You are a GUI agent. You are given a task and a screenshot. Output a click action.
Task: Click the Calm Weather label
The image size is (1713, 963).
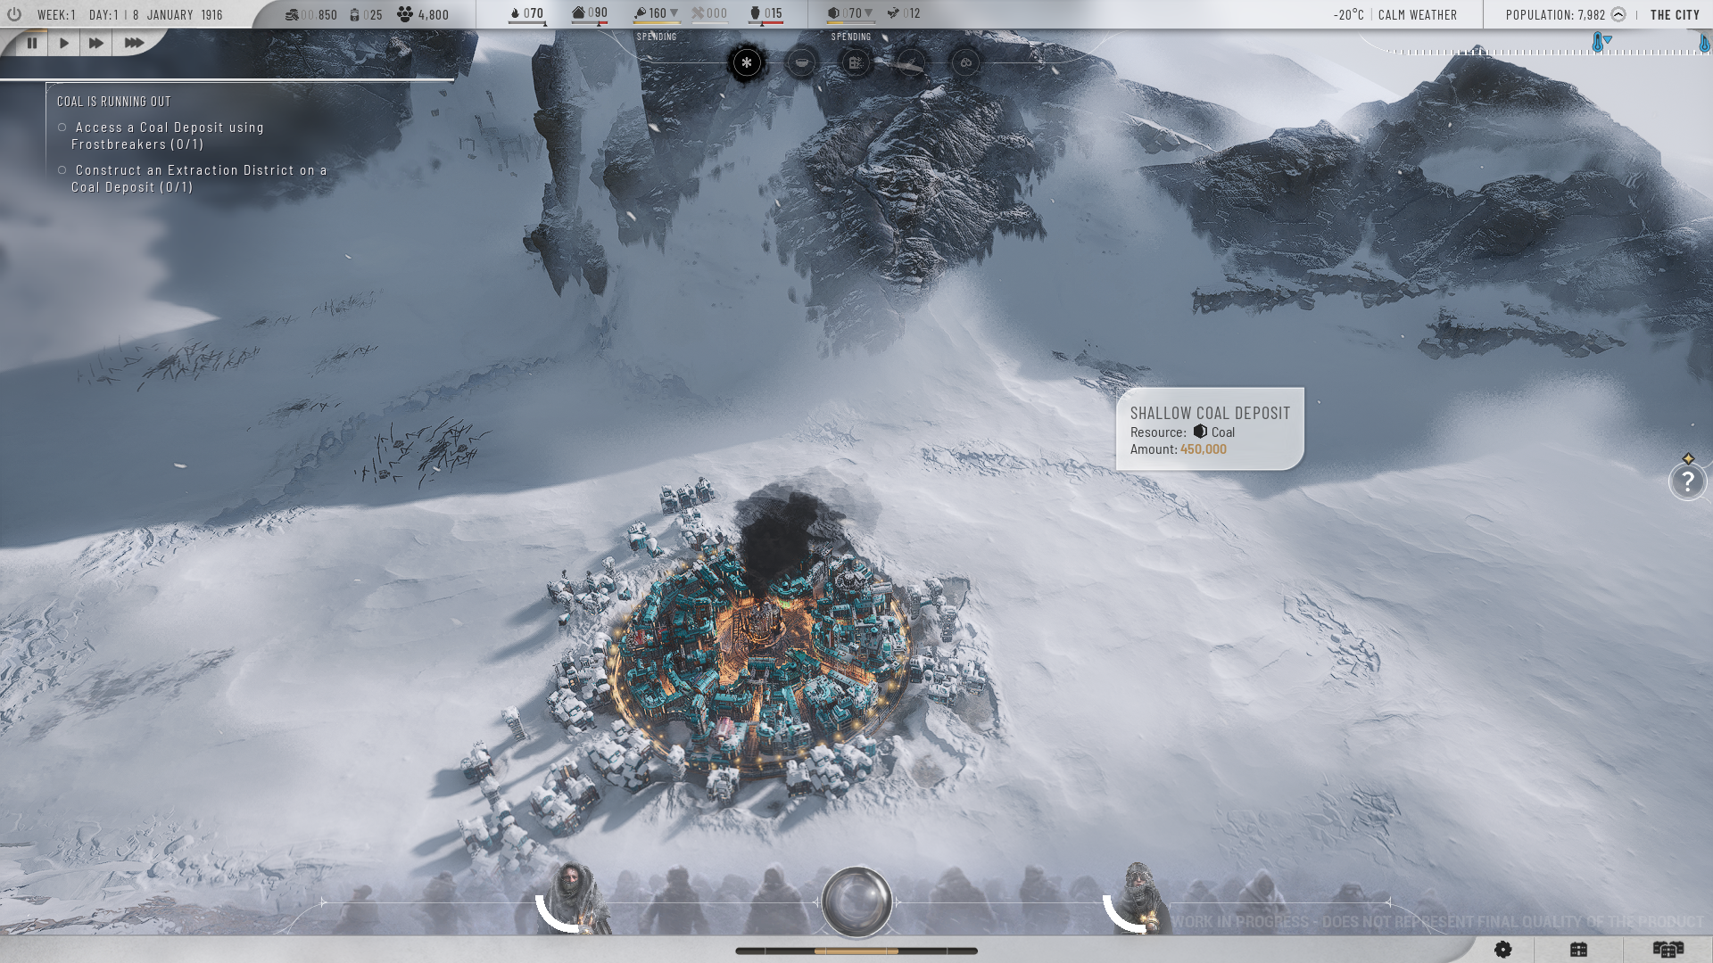tap(1417, 14)
